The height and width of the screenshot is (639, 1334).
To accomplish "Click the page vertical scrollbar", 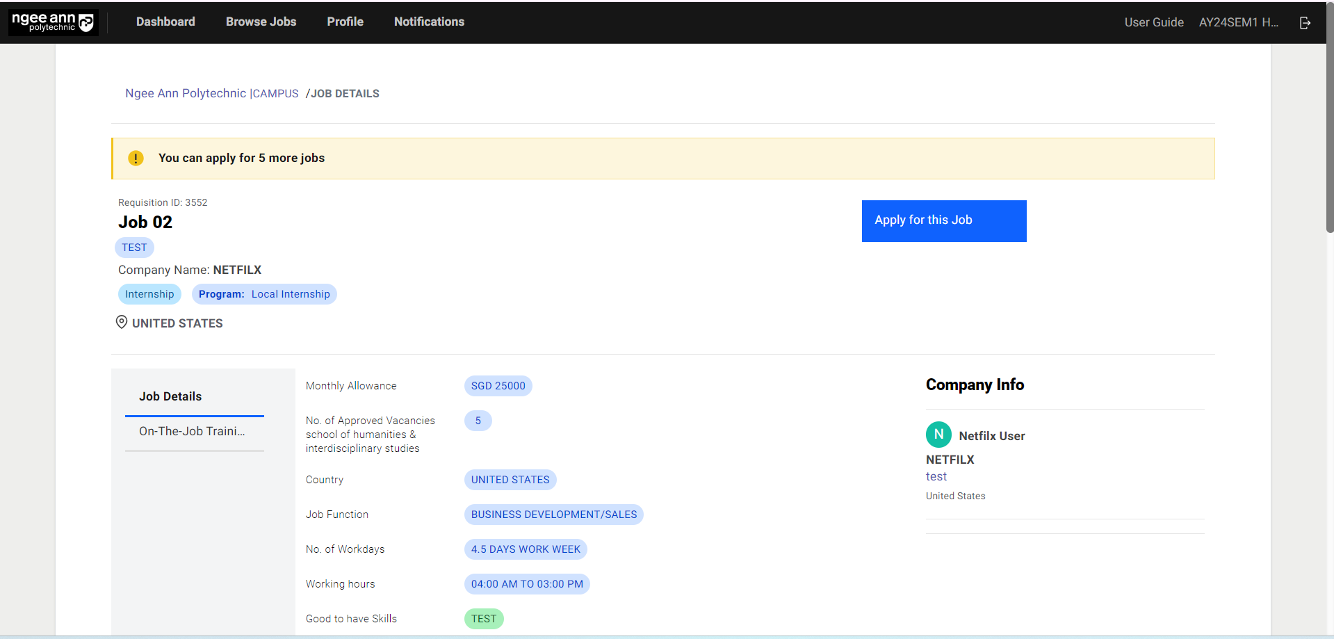I will coord(1329,139).
